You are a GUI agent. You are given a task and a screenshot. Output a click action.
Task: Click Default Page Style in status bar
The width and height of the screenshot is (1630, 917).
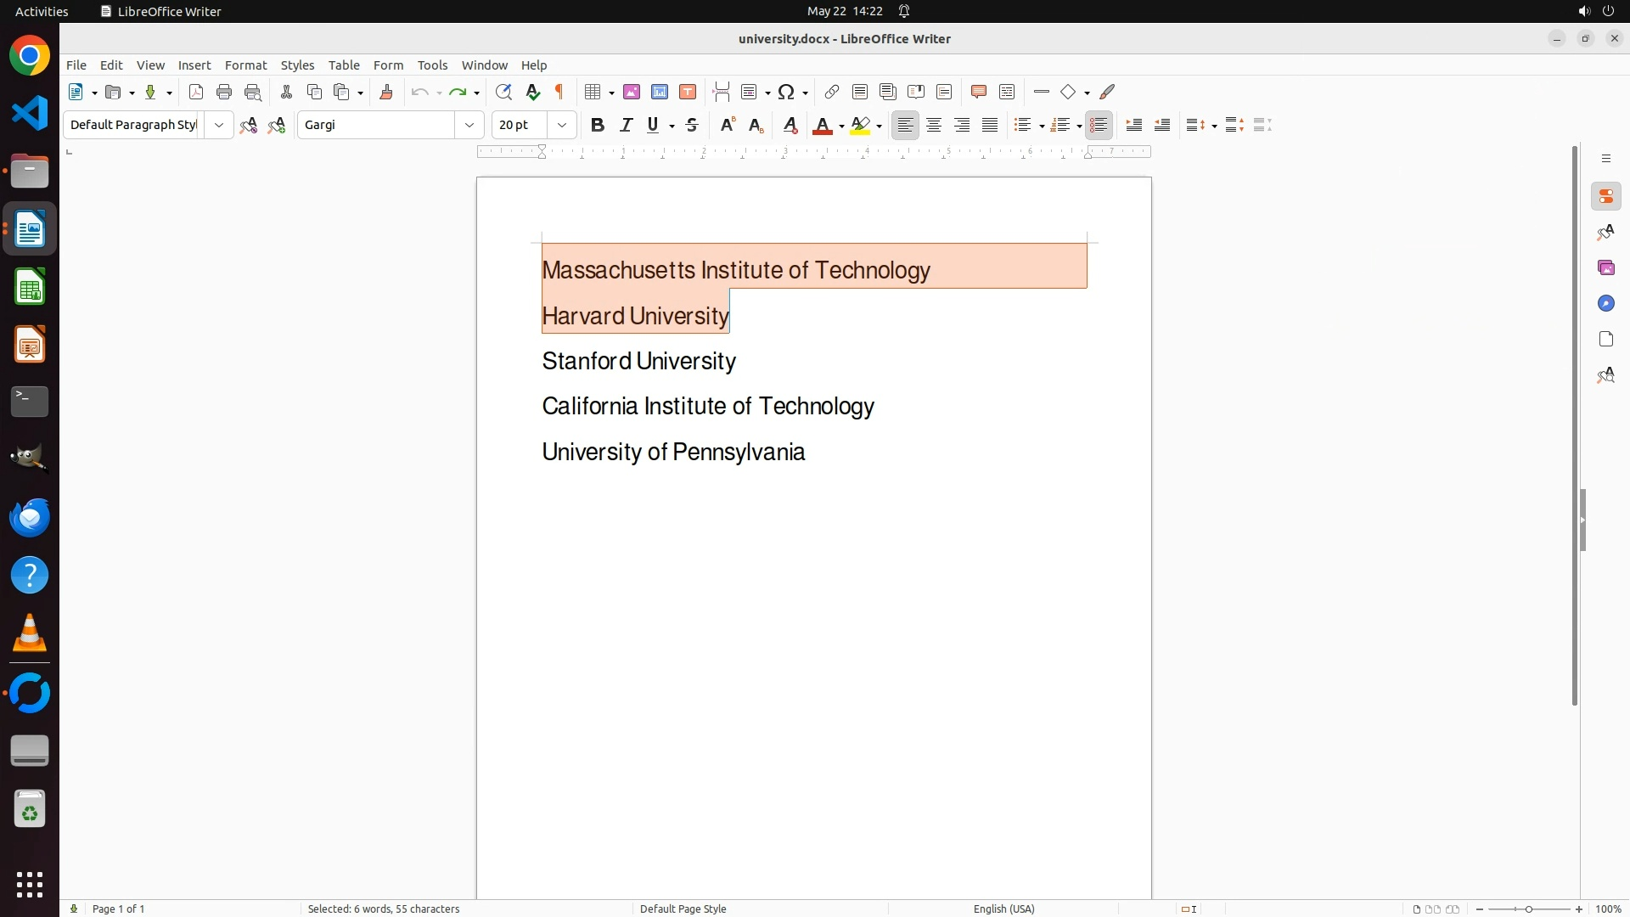(x=683, y=909)
